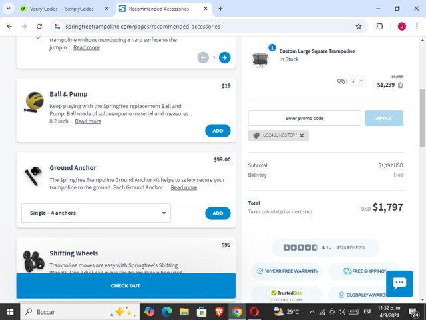Read more about Ball & Pump

(88, 121)
